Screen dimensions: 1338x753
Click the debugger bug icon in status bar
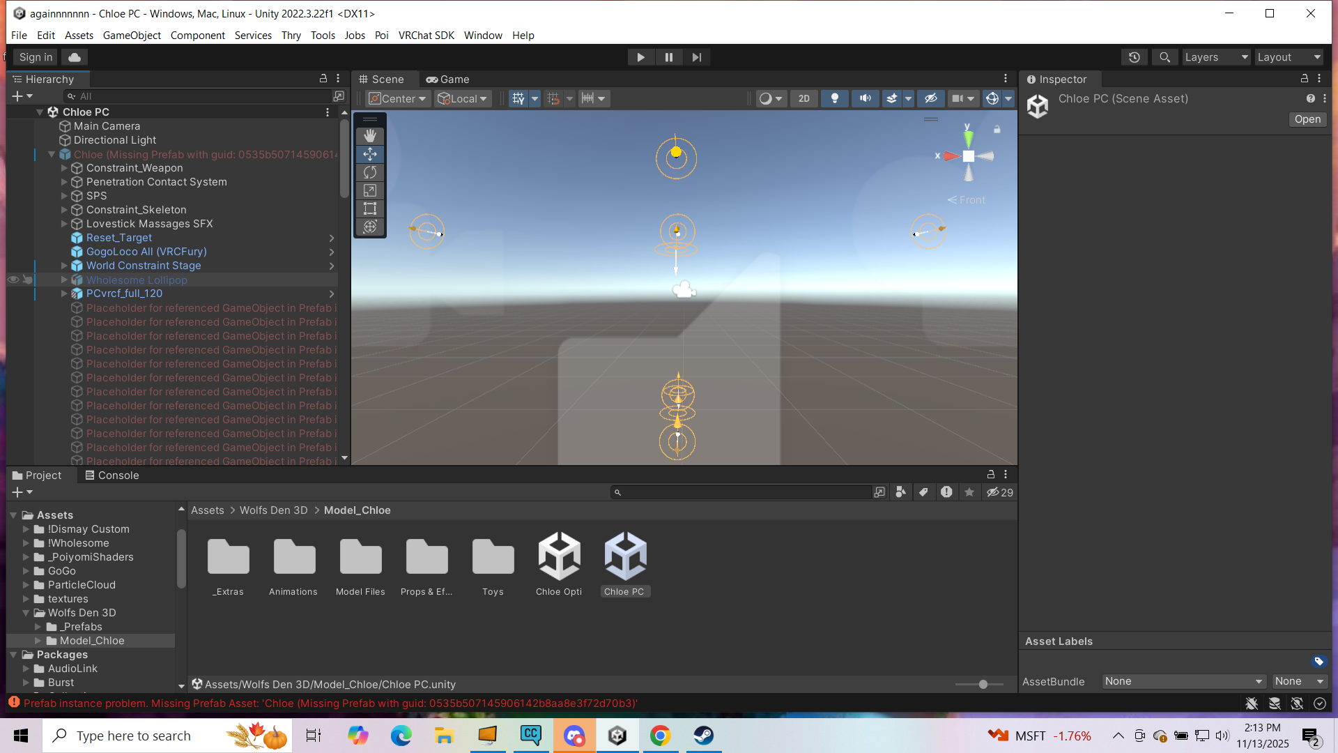[x=1252, y=703]
